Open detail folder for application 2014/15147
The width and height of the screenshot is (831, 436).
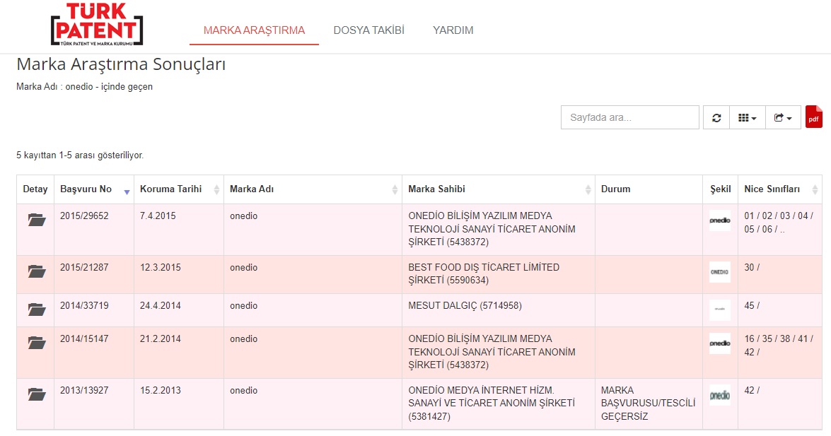click(37, 343)
